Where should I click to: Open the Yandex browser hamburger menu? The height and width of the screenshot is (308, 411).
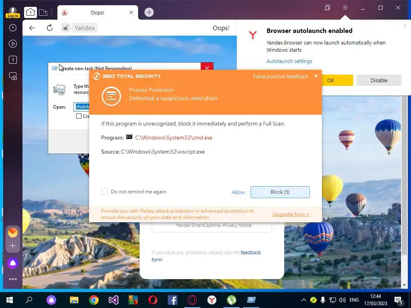tap(345, 8)
